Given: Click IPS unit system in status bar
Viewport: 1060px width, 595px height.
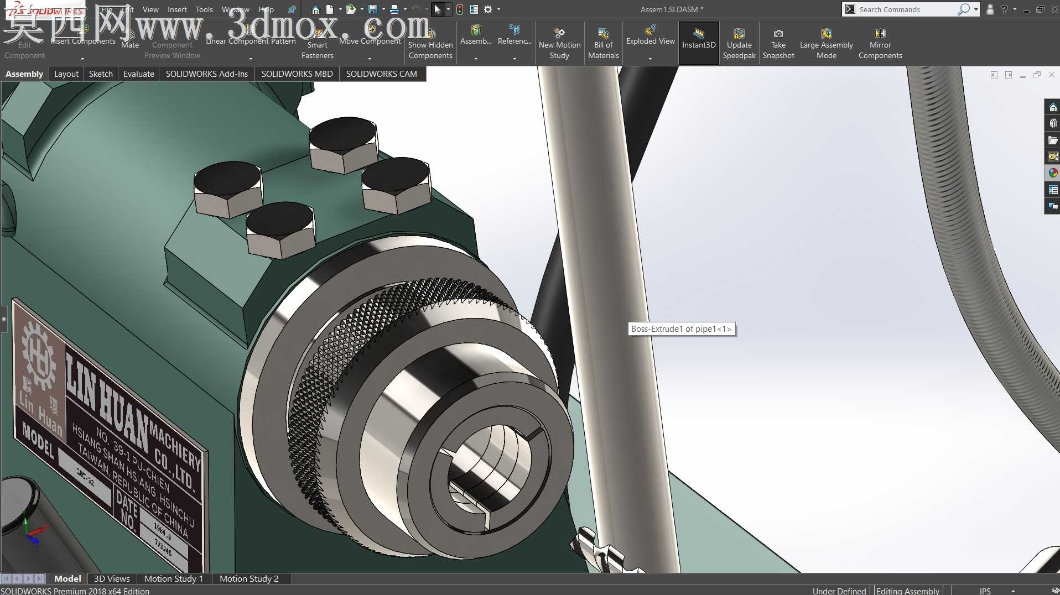Looking at the screenshot, I should click(x=985, y=591).
